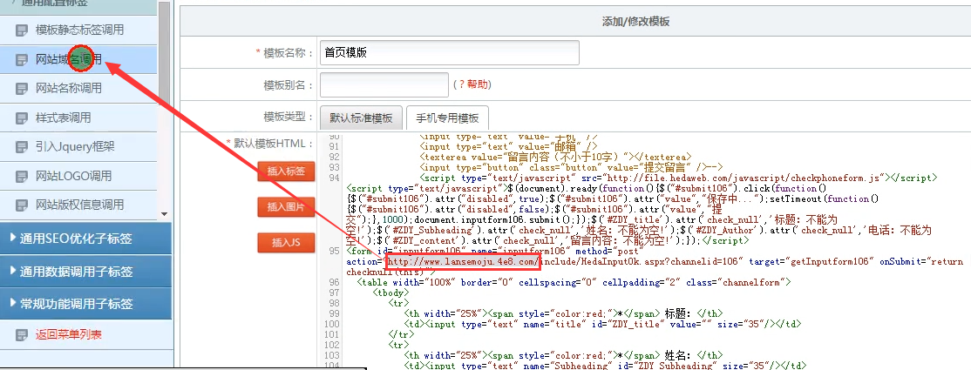Click sidebar scrollbar down arrow
This screenshot has height=370, width=971.
click(x=165, y=213)
